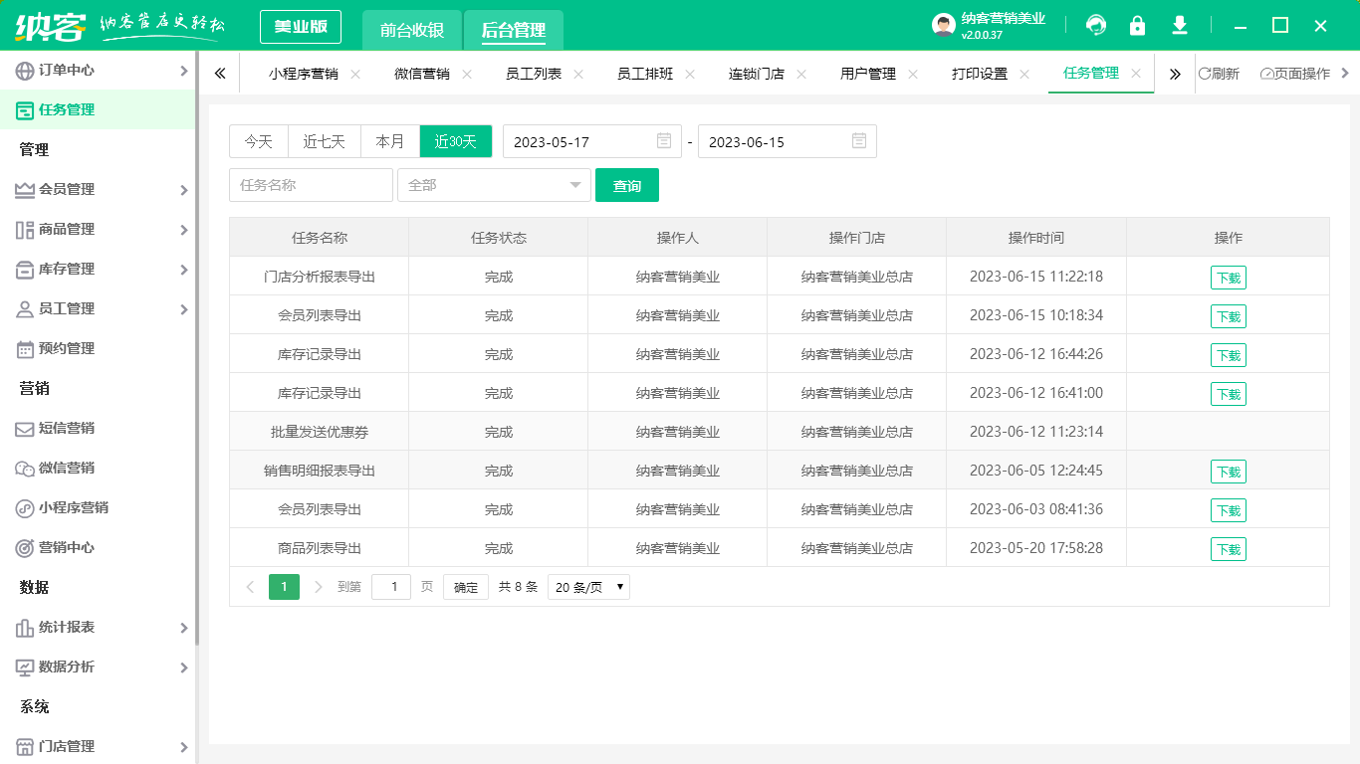Expand 门店管理 sidebar menu
This screenshot has width=1360, height=764.
point(98,746)
